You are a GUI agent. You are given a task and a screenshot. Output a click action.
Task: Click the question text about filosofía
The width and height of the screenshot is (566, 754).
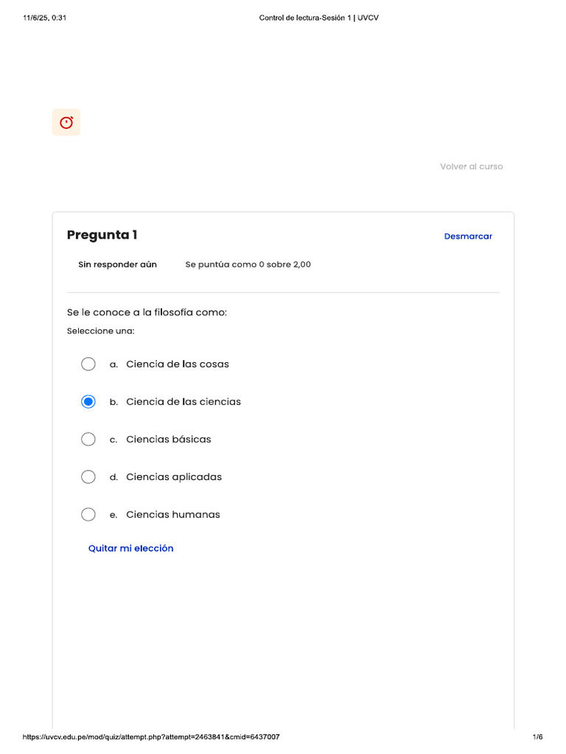[147, 312]
